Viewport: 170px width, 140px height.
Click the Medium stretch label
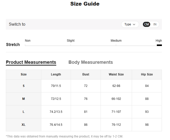116,41
